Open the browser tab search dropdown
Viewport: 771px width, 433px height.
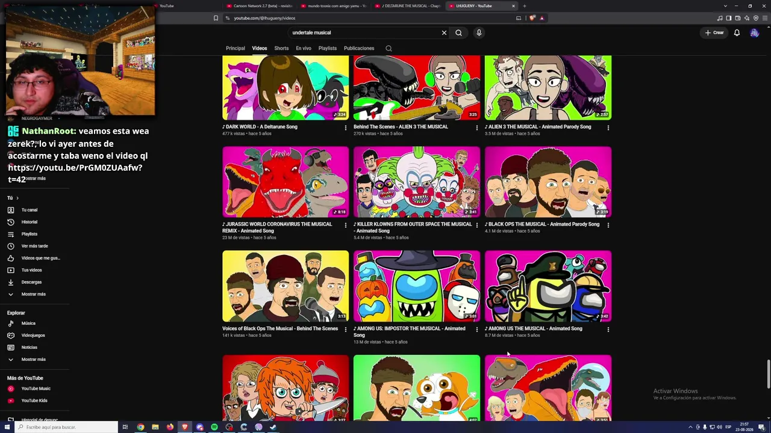point(725,6)
